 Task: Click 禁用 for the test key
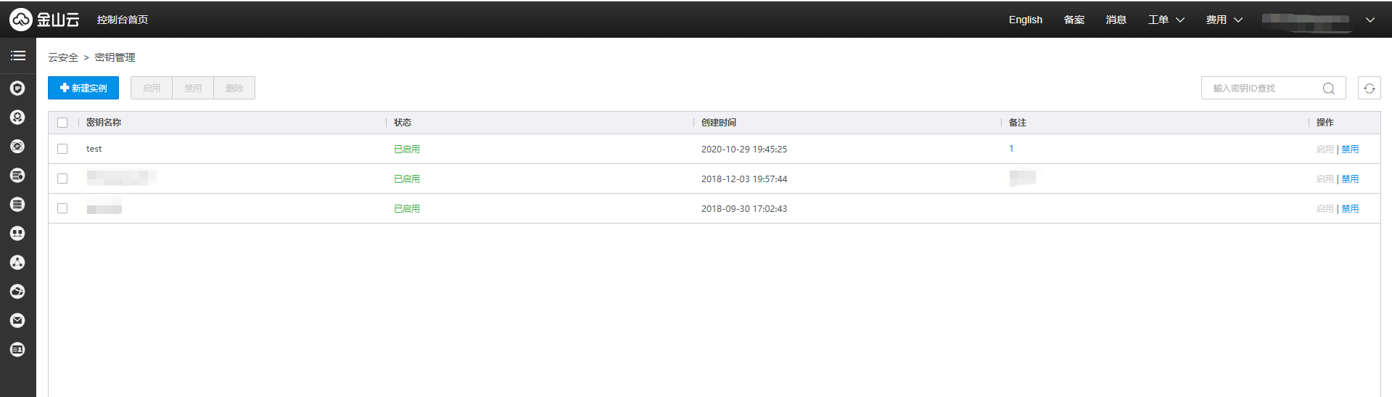pyautogui.click(x=1350, y=149)
